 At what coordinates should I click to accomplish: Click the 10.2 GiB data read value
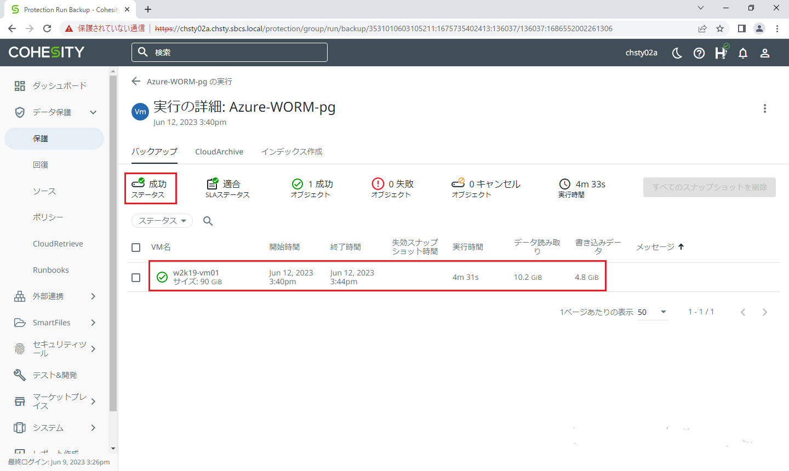(x=528, y=277)
